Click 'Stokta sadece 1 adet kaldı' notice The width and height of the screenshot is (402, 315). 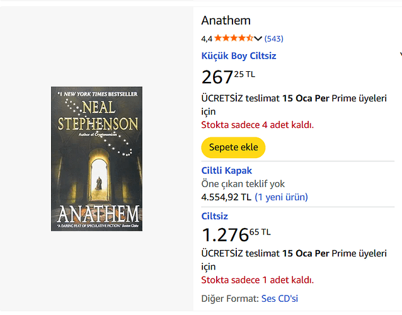click(257, 280)
